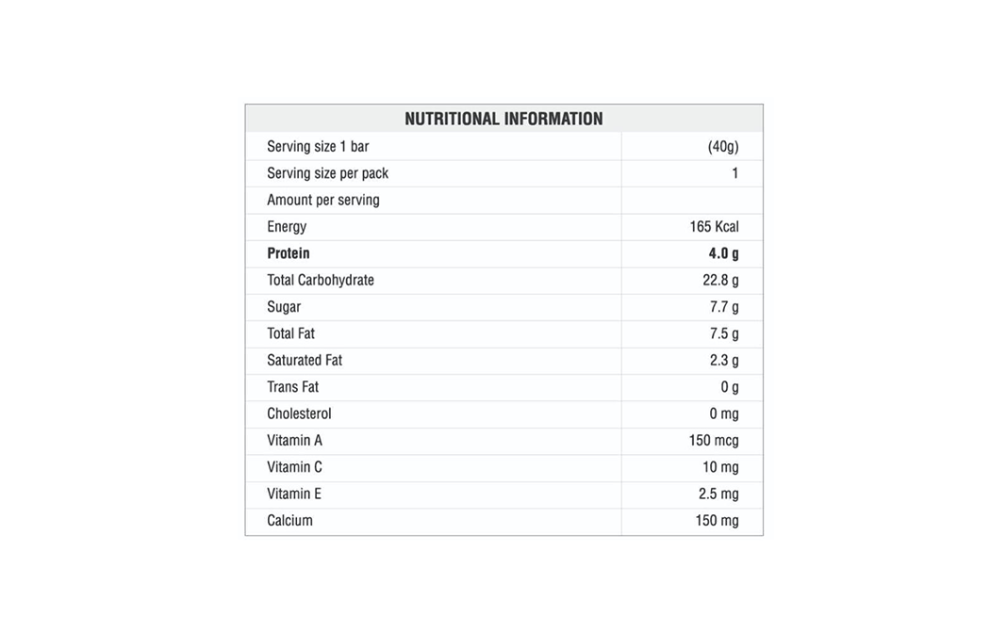Viewport: 1007px width, 632px height.
Task: Click the Total Carbohydrate label
Action: click(321, 281)
